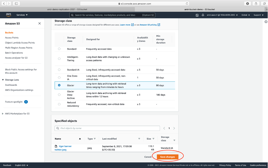The image size is (268, 168).
Task: Open the tiger banner twitter.jpeg link
Action: click(x=63, y=148)
